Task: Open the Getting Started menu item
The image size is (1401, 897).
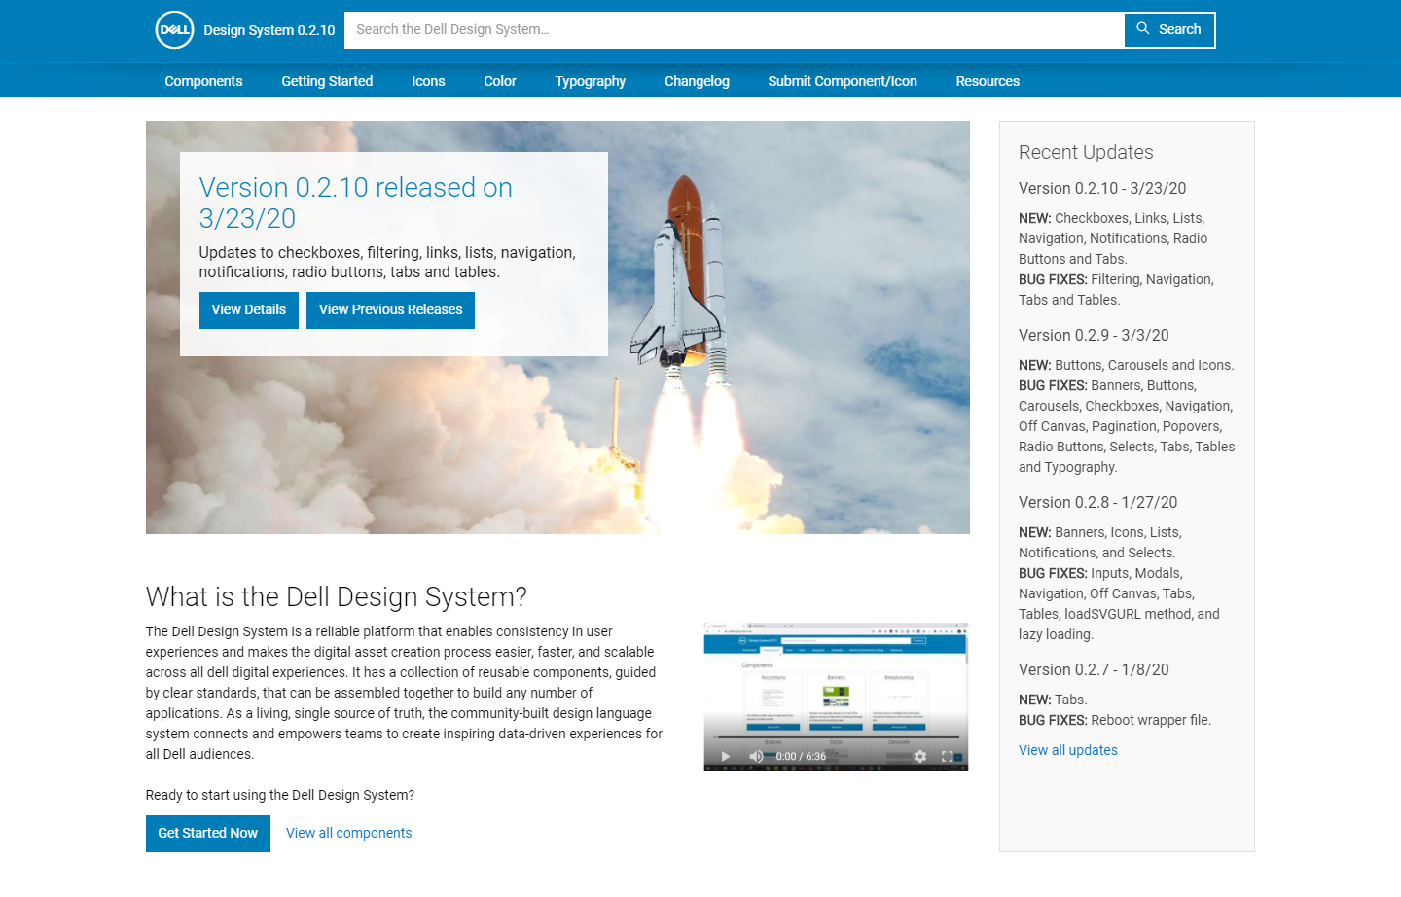Action: click(327, 81)
